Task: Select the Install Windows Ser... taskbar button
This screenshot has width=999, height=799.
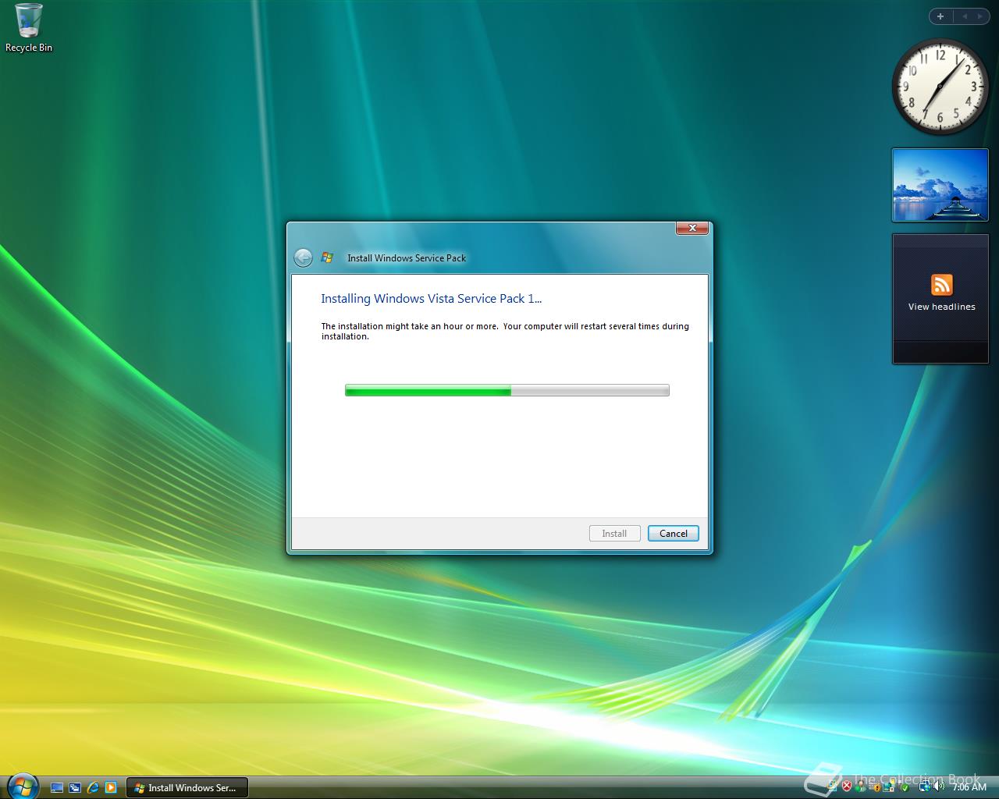Action: coord(187,788)
